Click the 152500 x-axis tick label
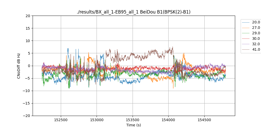Image resolution: width=261 pixels, height=130 pixels. point(61,120)
